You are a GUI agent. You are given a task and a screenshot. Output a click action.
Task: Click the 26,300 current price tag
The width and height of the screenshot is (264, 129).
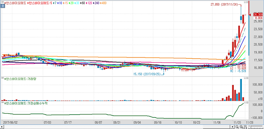[258, 15]
